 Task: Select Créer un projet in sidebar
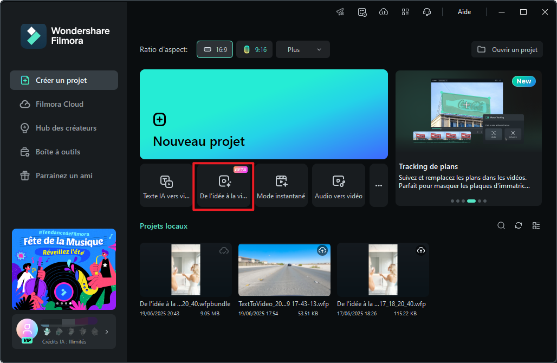pyautogui.click(x=64, y=80)
